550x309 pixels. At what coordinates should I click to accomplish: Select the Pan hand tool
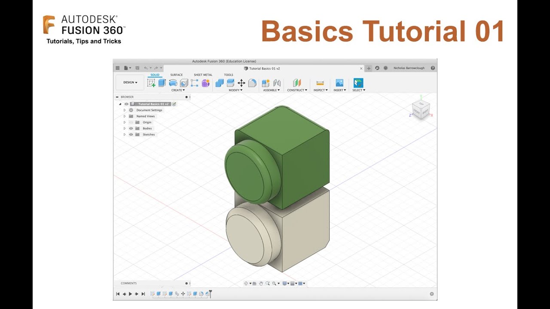tap(261, 283)
